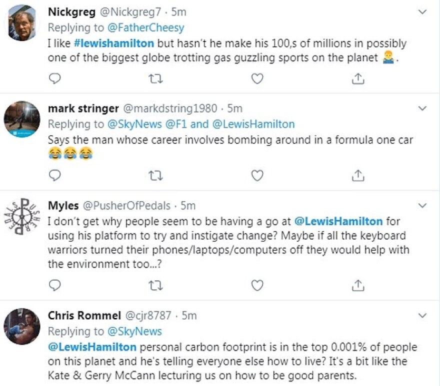Open more options chevron on Nickgreg's tweet

click(422, 12)
